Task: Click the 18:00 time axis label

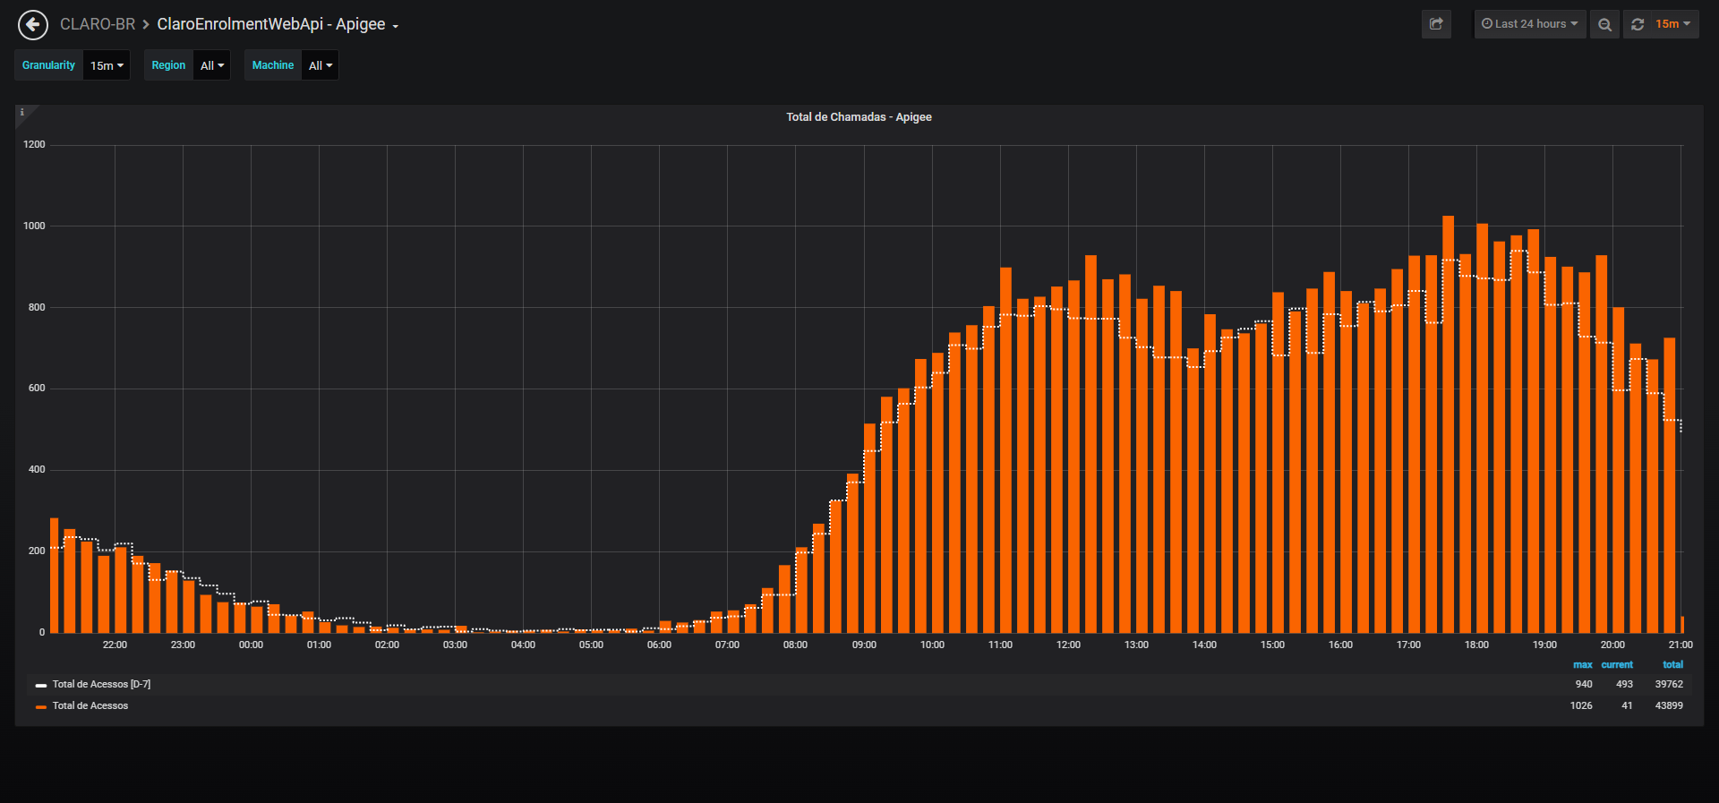Action: (1476, 645)
